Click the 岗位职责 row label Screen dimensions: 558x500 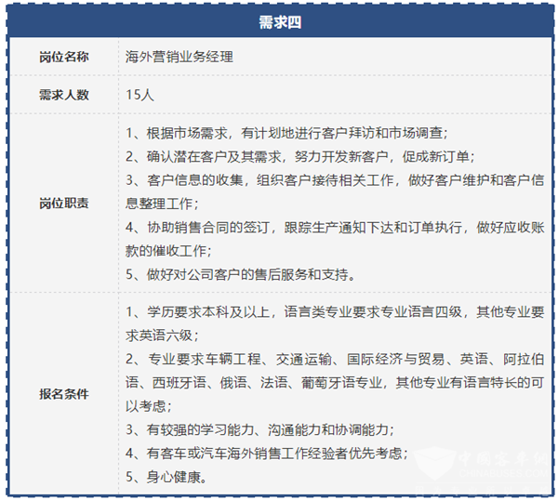pos(64,204)
